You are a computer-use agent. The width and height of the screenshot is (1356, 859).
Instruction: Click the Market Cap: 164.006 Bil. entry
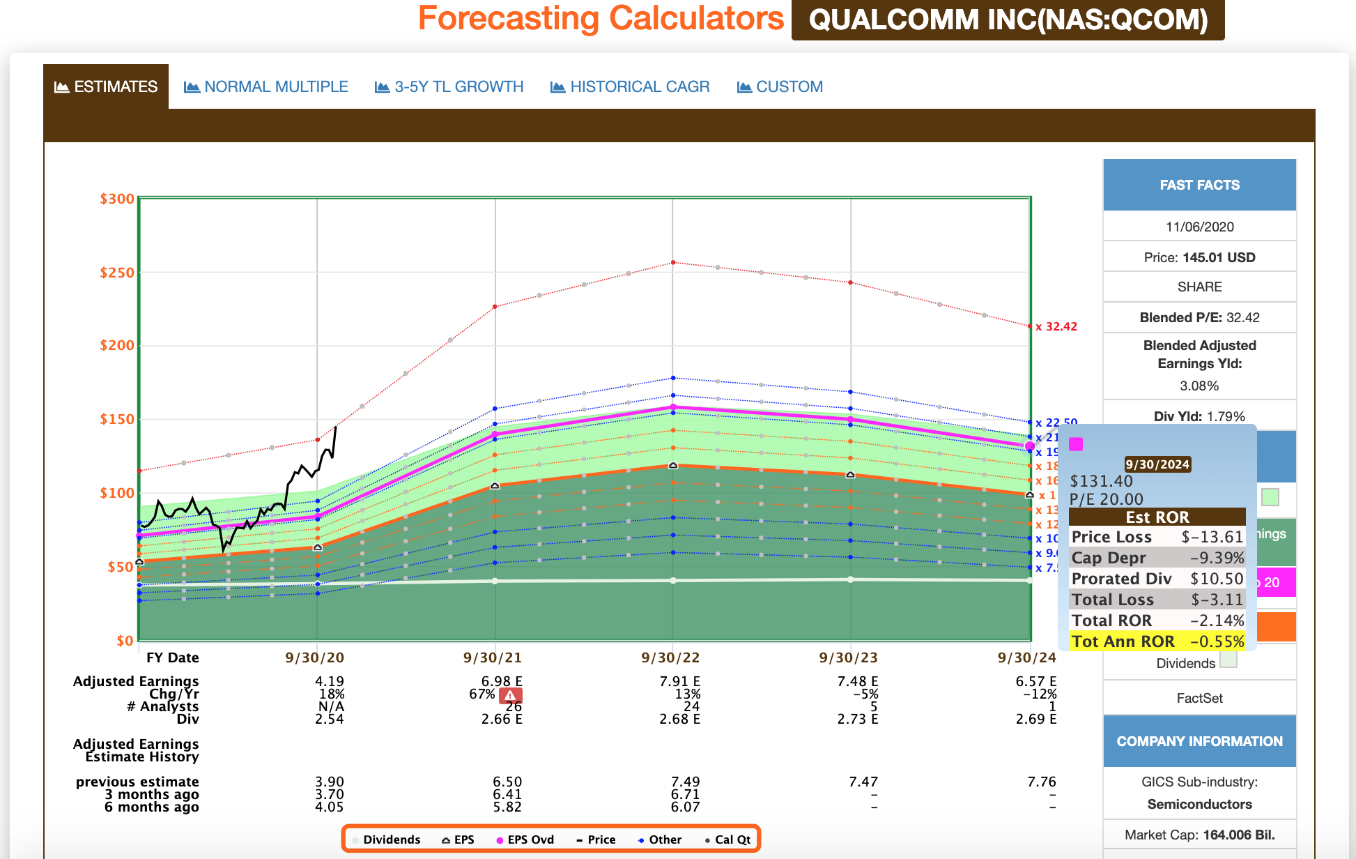[x=1199, y=835]
